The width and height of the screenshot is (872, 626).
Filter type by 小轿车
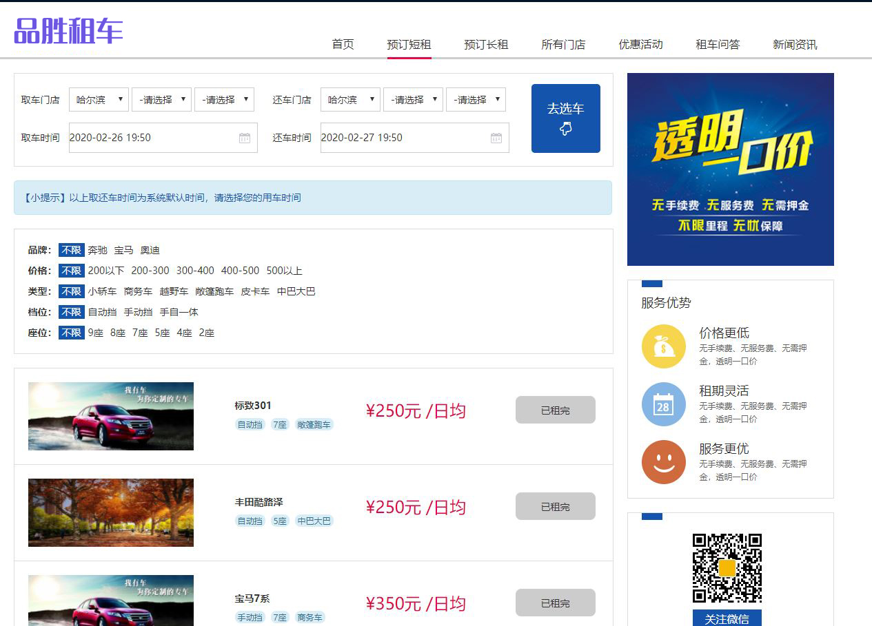102,291
